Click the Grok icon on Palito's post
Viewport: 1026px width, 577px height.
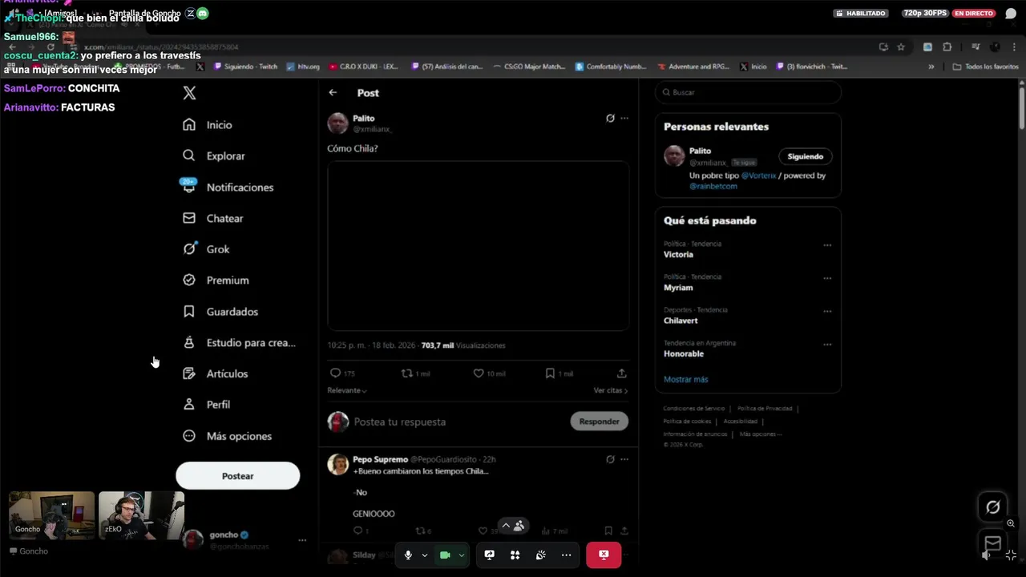tap(610, 119)
